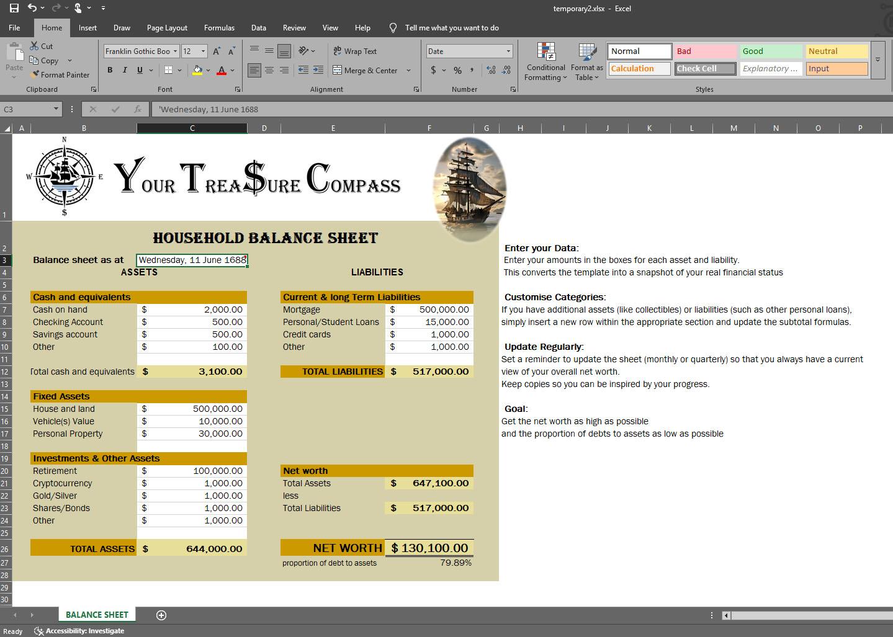
Task: Click the Center align icon
Action: 269,70
